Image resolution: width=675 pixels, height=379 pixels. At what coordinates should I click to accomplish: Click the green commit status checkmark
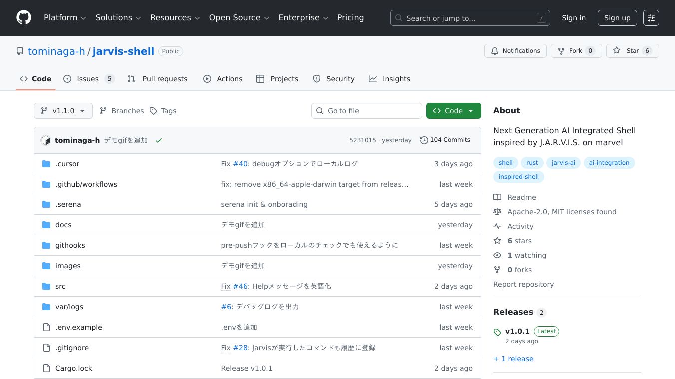[x=159, y=141]
